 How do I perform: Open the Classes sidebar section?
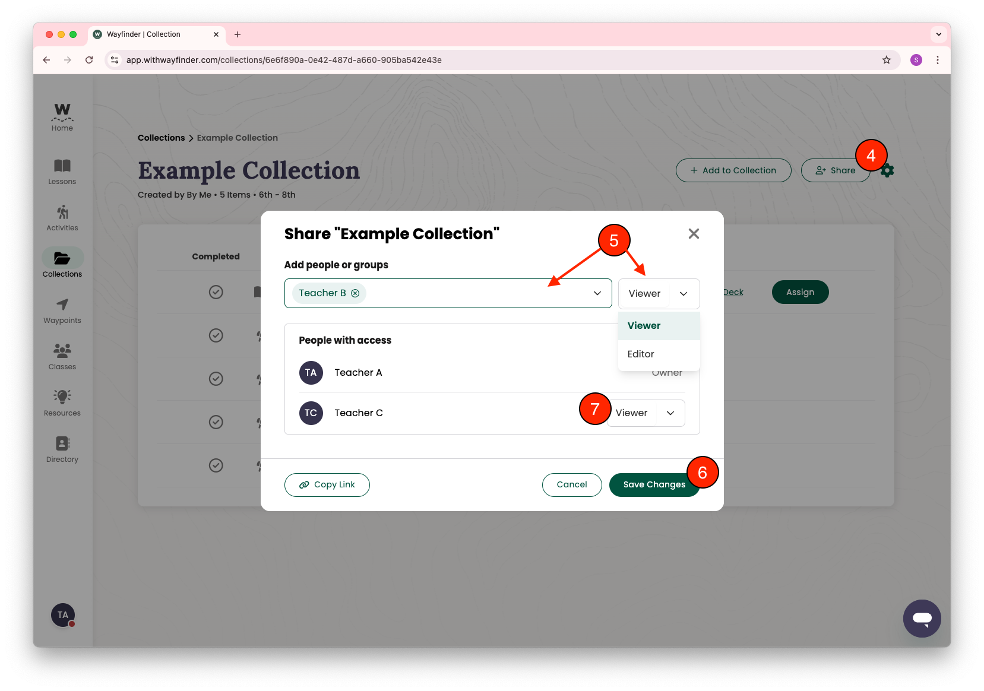pyautogui.click(x=62, y=357)
